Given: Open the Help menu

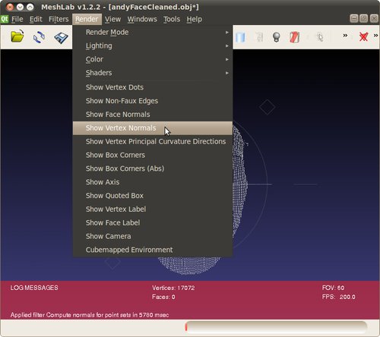Looking at the screenshot, I should (x=195, y=19).
